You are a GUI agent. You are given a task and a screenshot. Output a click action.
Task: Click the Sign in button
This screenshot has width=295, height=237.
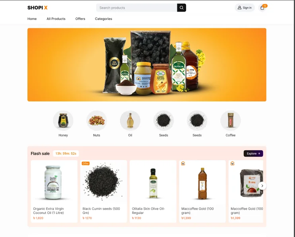245,8
